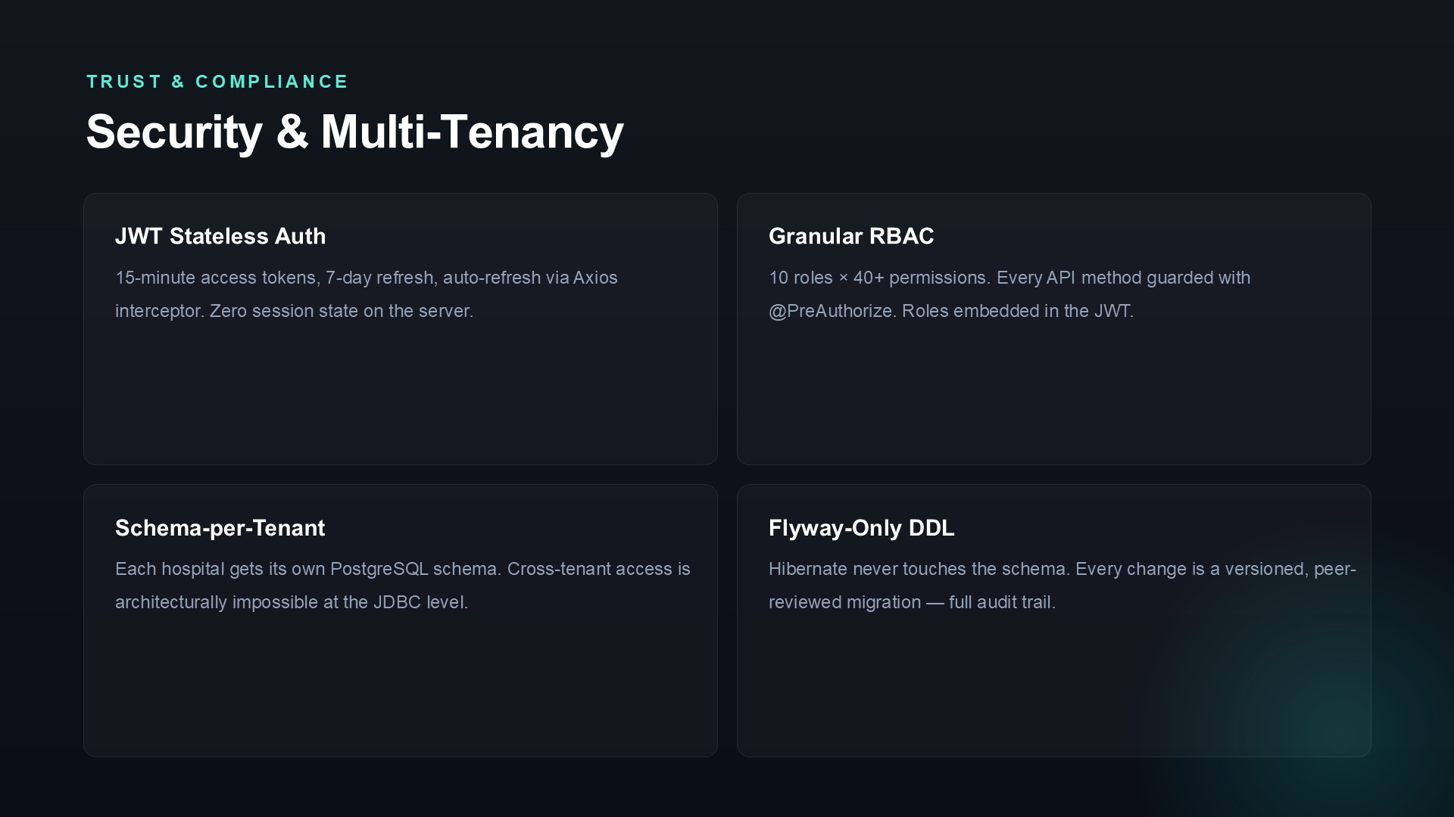Image resolution: width=1454 pixels, height=817 pixels.
Task: Click the Security & Multi-Tenancy title
Action: click(x=354, y=132)
